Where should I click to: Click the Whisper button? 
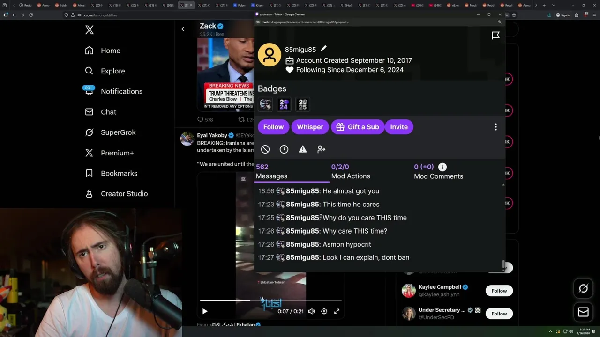tap(310, 127)
